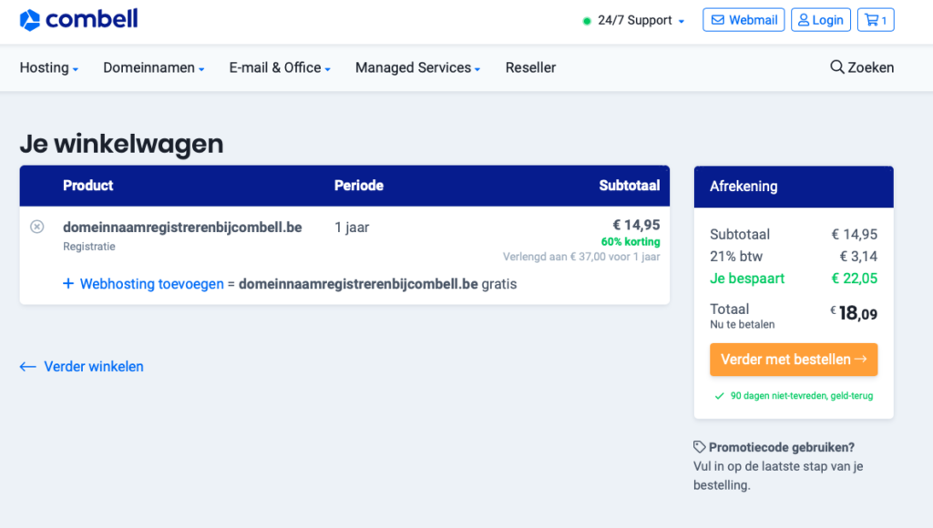Click the 'Registratie' label under the domain
Screen dimensions: 933x528
89,246
